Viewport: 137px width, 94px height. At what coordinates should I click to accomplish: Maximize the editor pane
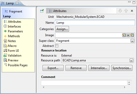[x=134, y=3]
